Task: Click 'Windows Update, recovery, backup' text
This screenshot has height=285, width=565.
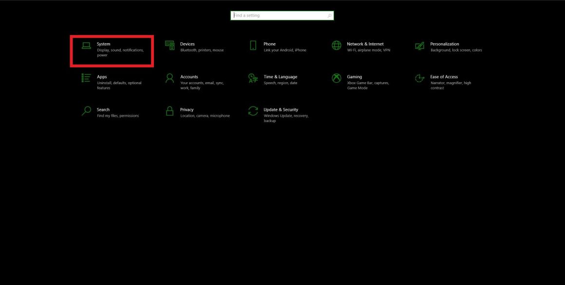Action: coord(286,118)
